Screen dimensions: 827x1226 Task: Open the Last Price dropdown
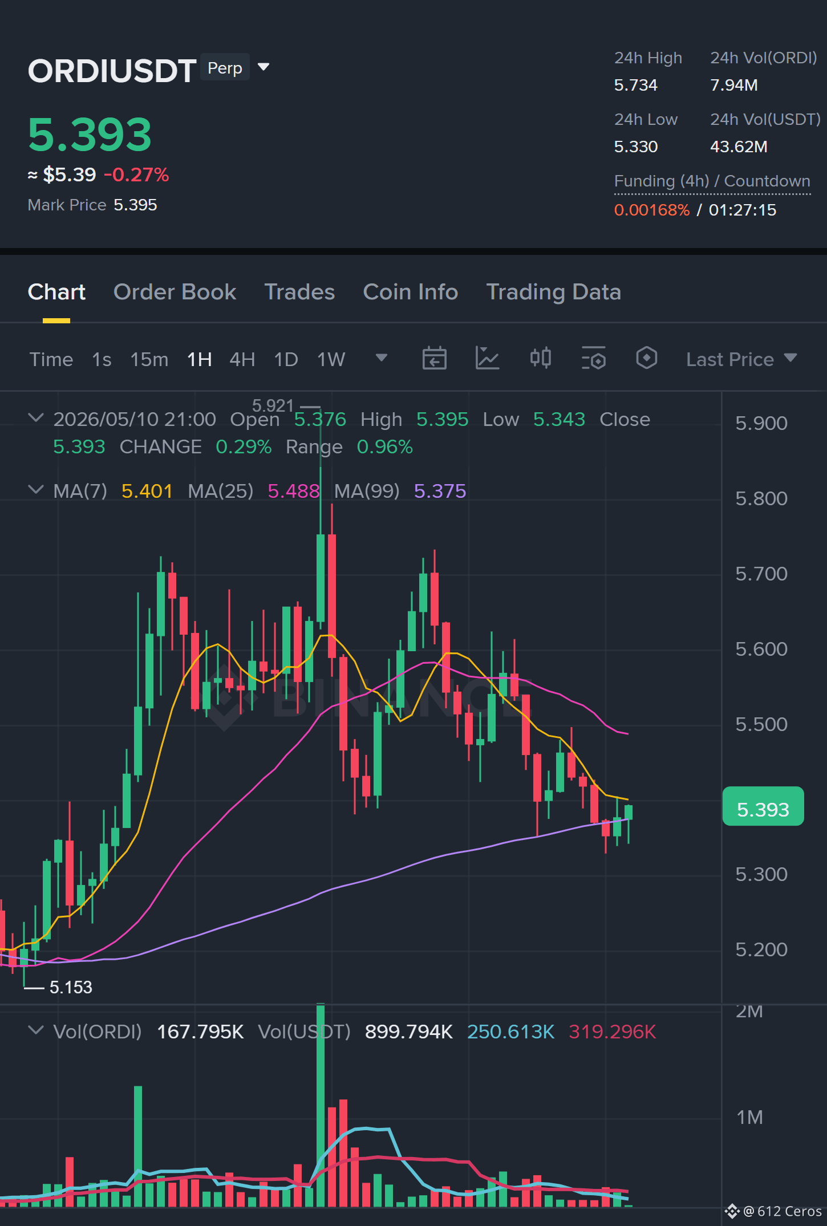pyautogui.click(x=741, y=359)
